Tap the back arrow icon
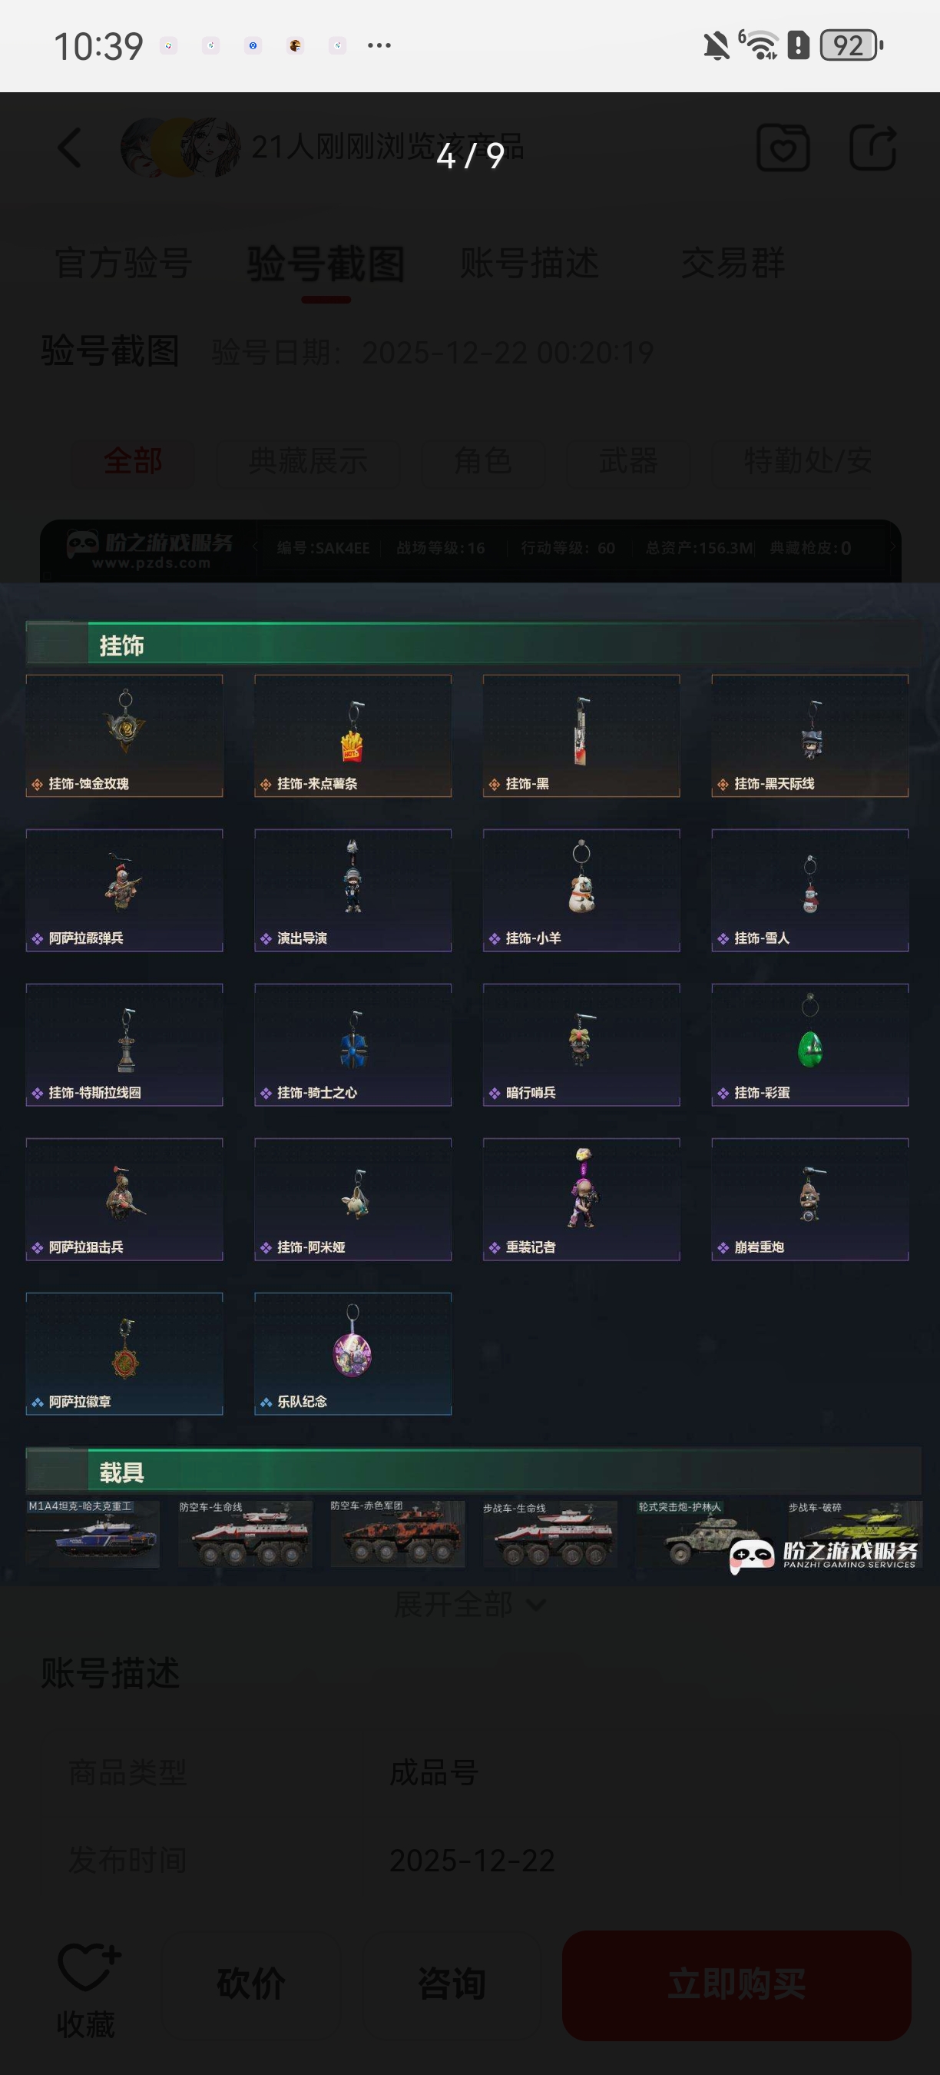Image resolution: width=940 pixels, height=2075 pixels. 70,148
